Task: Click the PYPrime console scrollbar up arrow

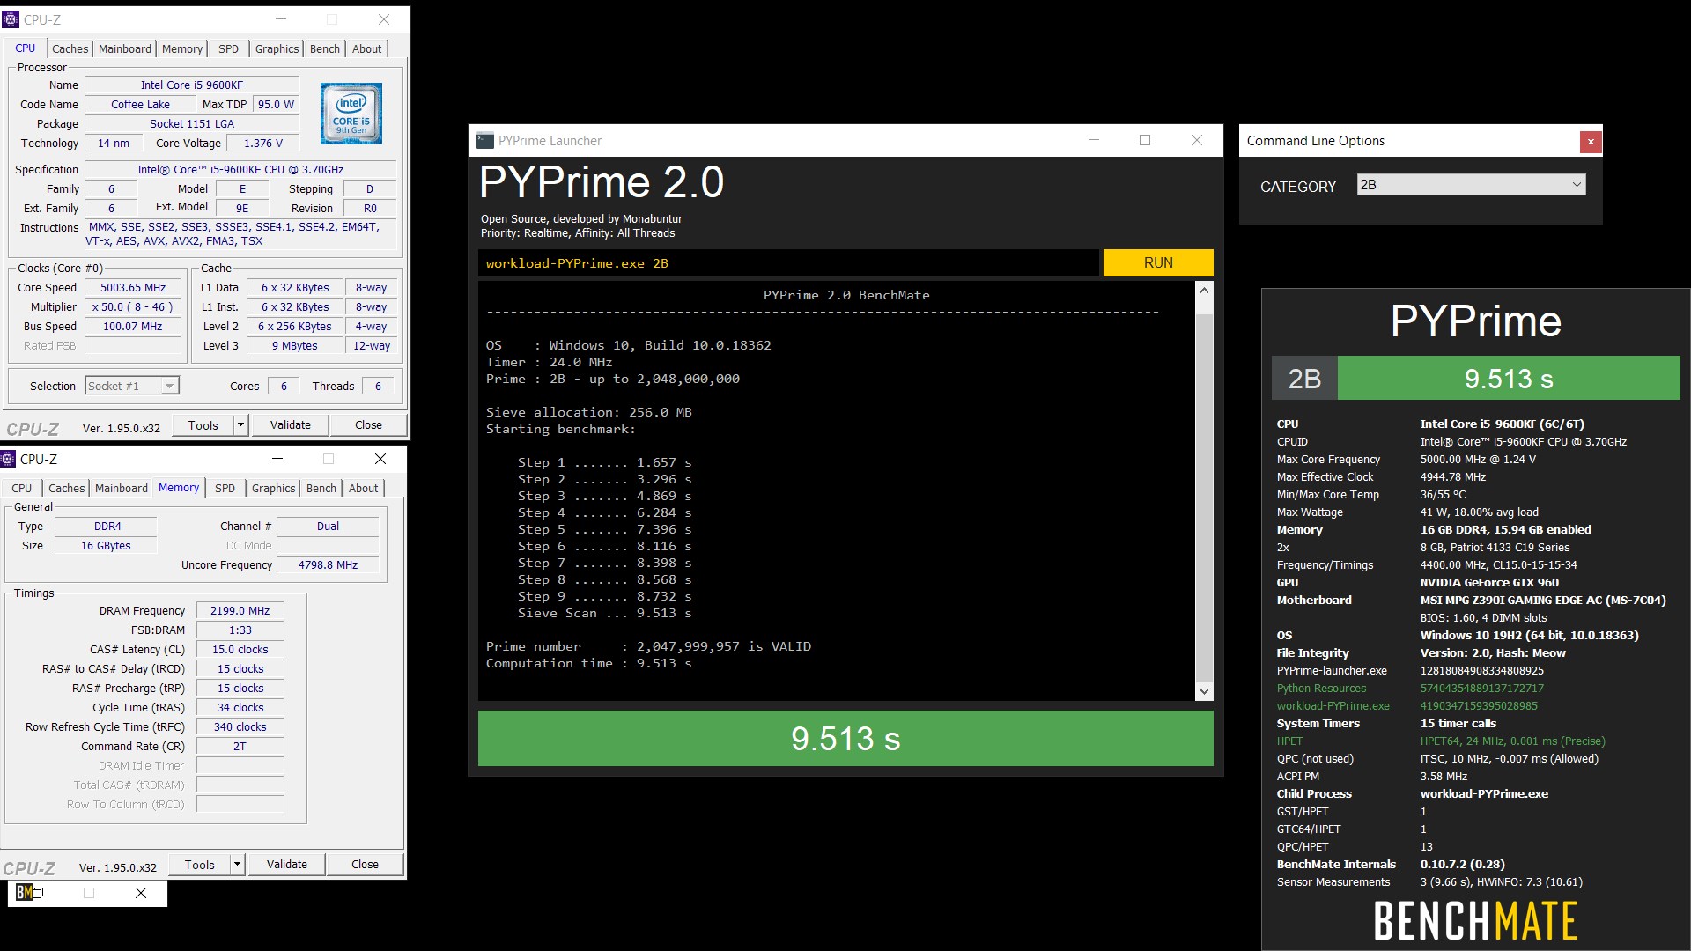Action: click(x=1204, y=290)
